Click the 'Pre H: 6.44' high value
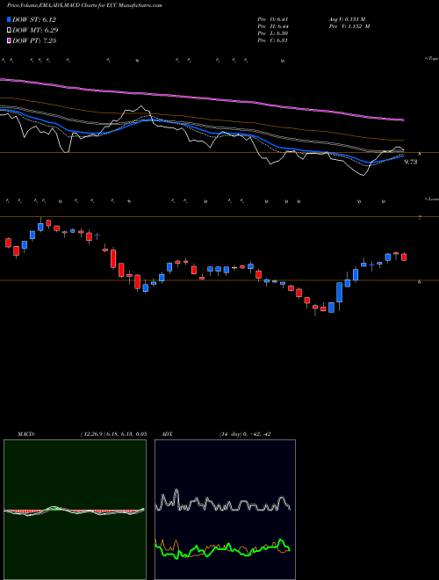The width and height of the screenshot is (439, 580). point(273,26)
